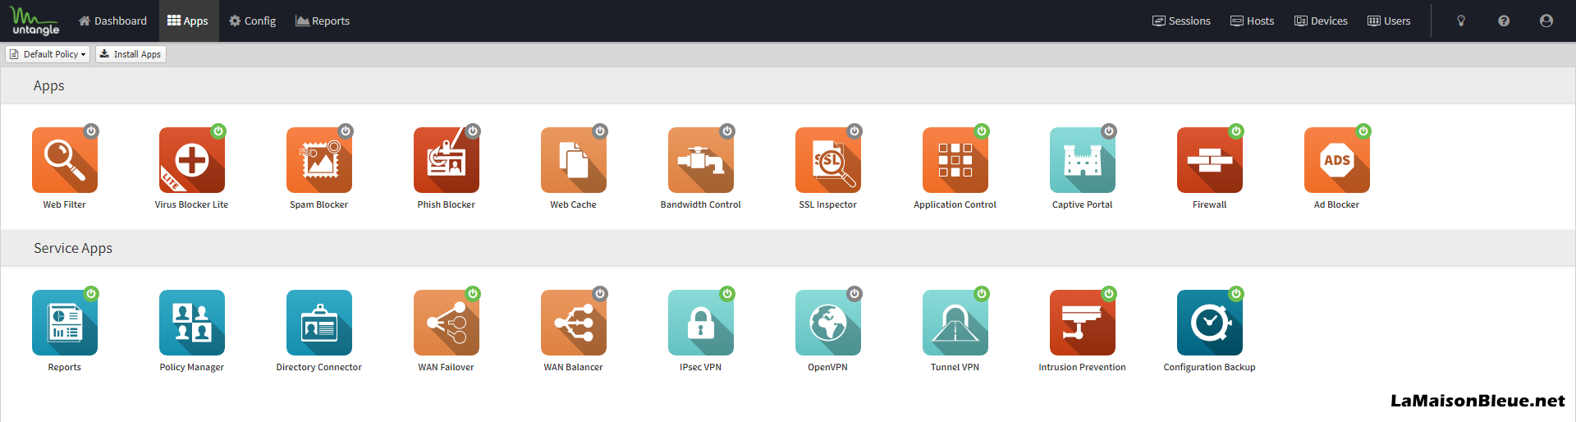The height and width of the screenshot is (422, 1576).
Task: Toggle power badge on Virus Blocker Lite
Action: tap(218, 131)
